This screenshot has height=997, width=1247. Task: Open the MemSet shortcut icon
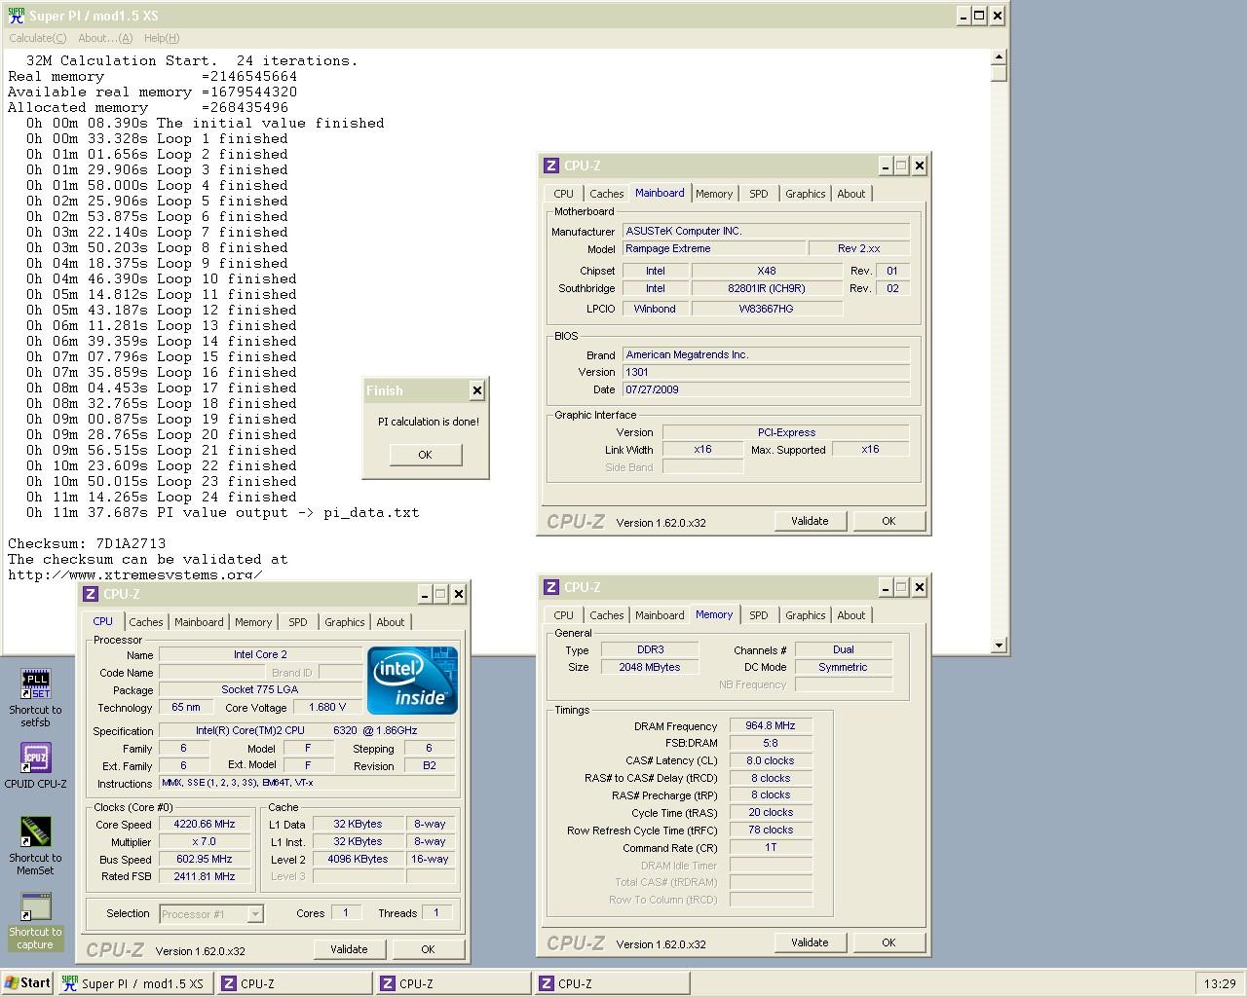[x=35, y=832]
